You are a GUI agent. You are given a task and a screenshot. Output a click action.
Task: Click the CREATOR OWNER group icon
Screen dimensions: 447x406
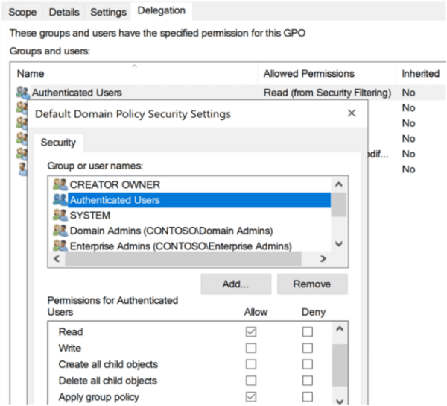[x=60, y=184]
